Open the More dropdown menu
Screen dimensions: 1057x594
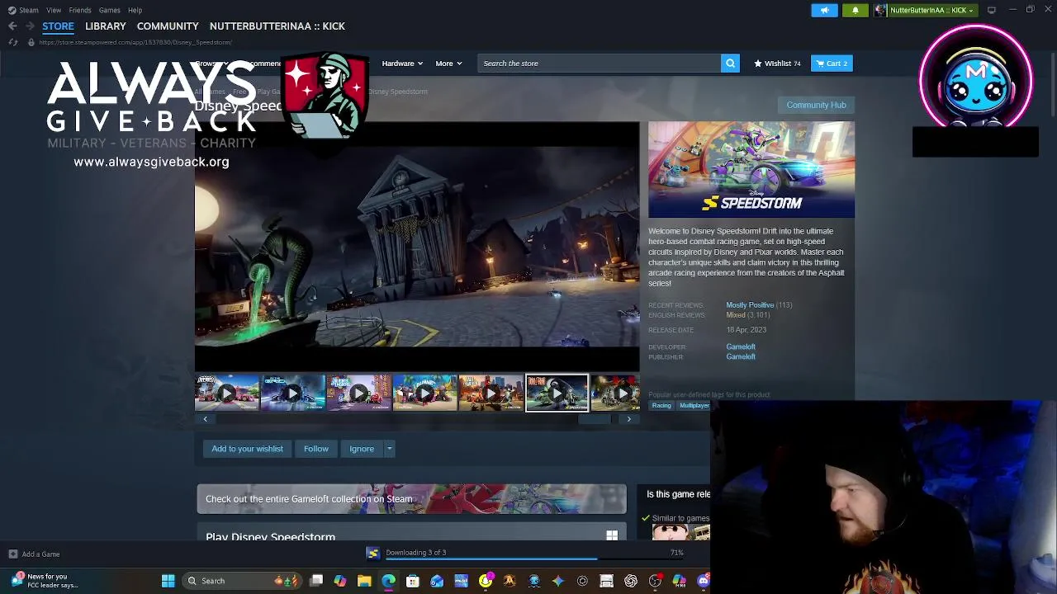[x=448, y=64]
